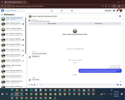This screenshot has height=100, width=125.
Task: Open WhatsApp from the taskbar
Action: point(31,90)
